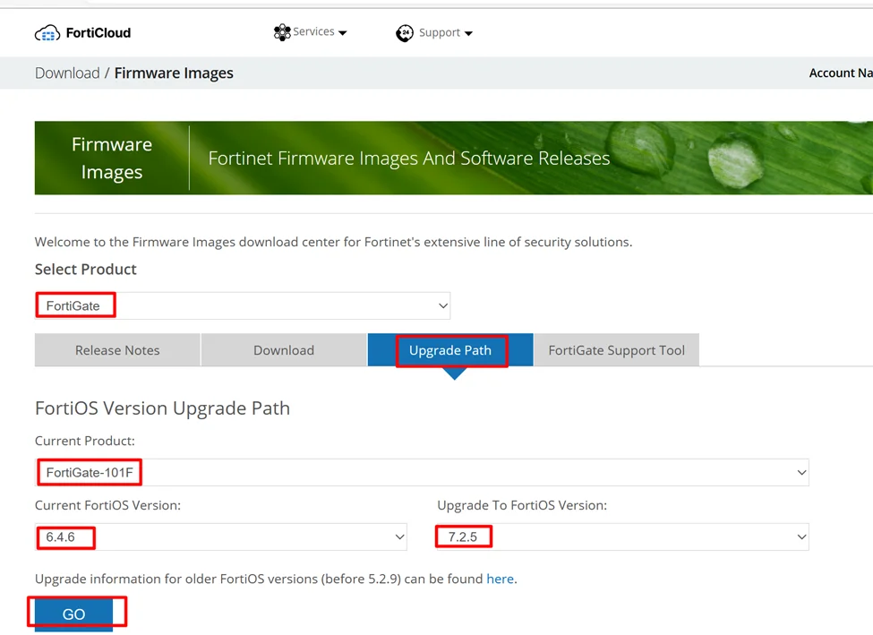Click the Support 24-hour headset icon
Screen dimensions: 873x635
405,33
